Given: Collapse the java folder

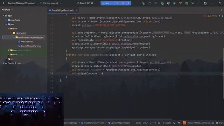Looking at the screenshot, I should 6,24.
